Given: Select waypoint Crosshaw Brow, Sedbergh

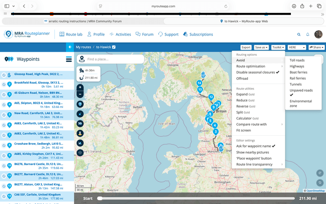Looking at the screenshot, I should pos(37,146).
